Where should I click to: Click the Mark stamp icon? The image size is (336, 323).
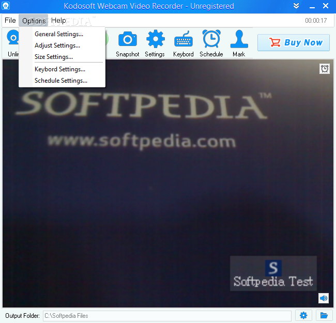(239, 39)
